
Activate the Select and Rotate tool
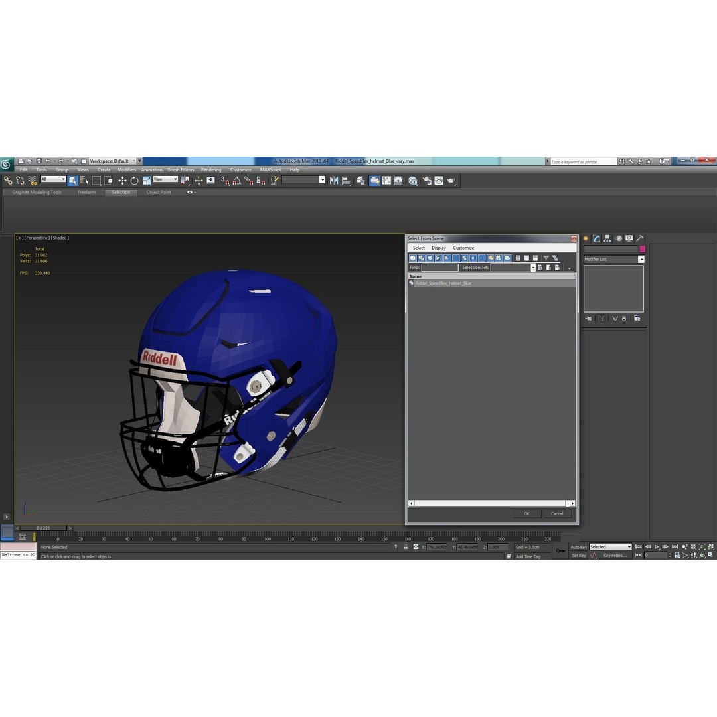tap(134, 181)
